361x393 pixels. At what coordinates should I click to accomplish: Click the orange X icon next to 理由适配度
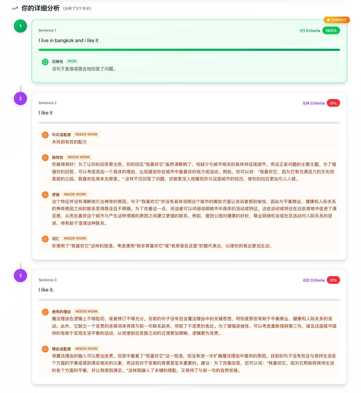pyautogui.click(x=45, y=349)
